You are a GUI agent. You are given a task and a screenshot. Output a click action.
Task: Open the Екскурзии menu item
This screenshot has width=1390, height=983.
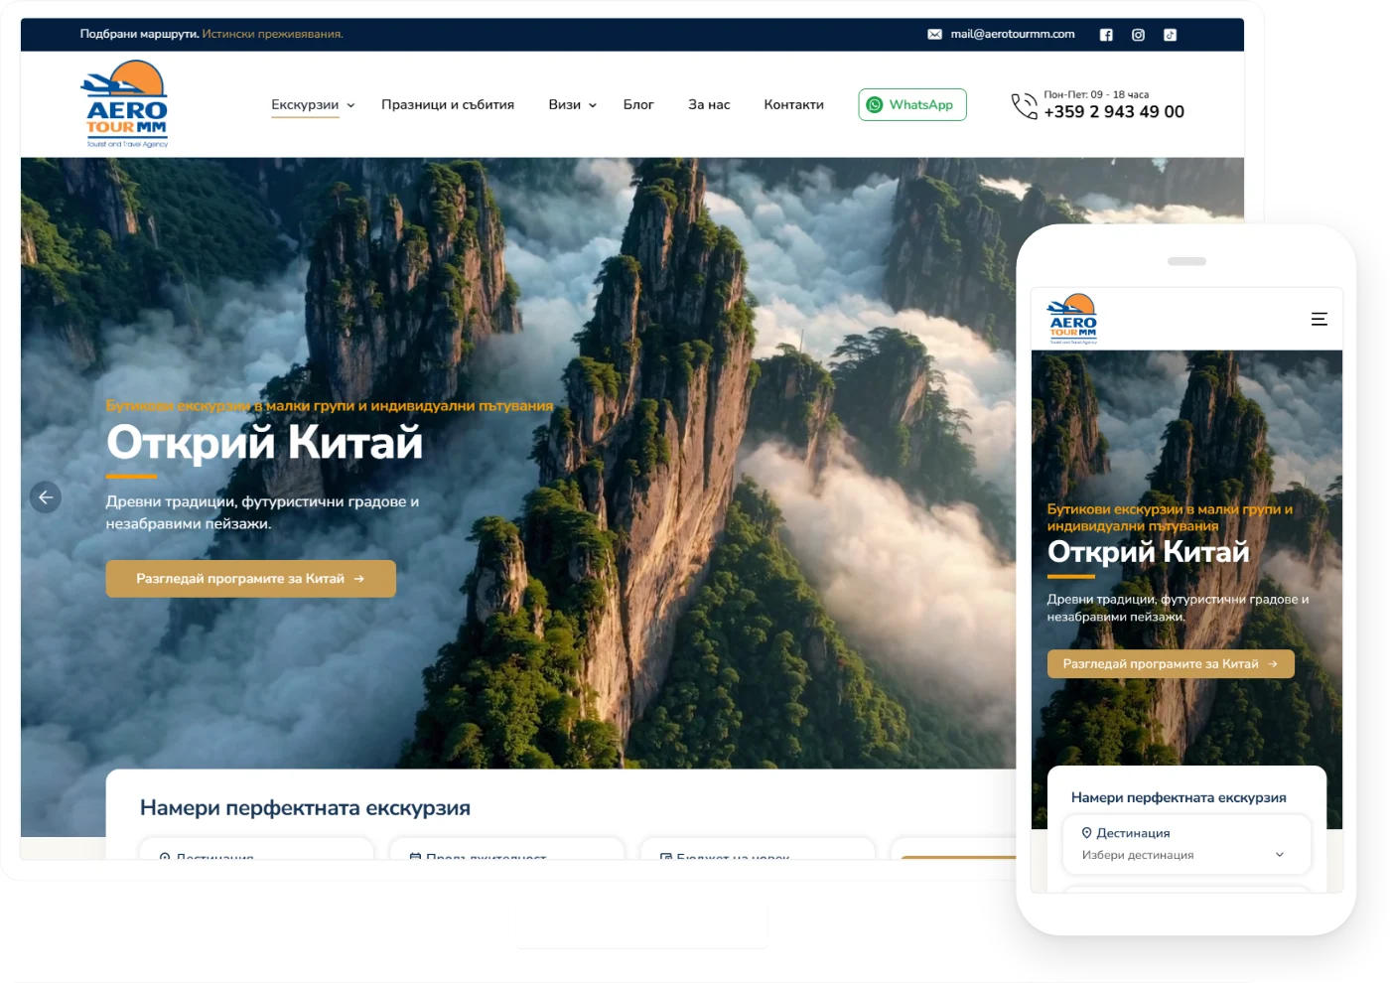point(305,104)
